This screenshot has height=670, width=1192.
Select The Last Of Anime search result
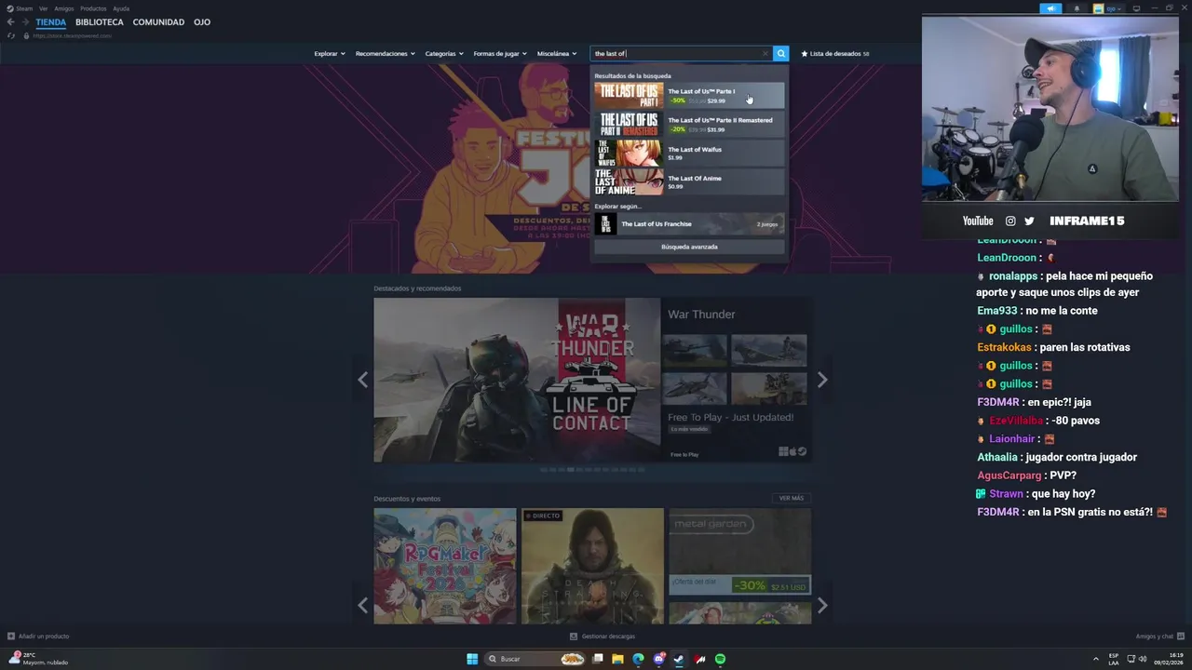689,181
